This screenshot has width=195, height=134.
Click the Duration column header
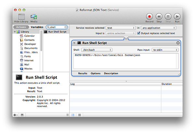(172, 84)
